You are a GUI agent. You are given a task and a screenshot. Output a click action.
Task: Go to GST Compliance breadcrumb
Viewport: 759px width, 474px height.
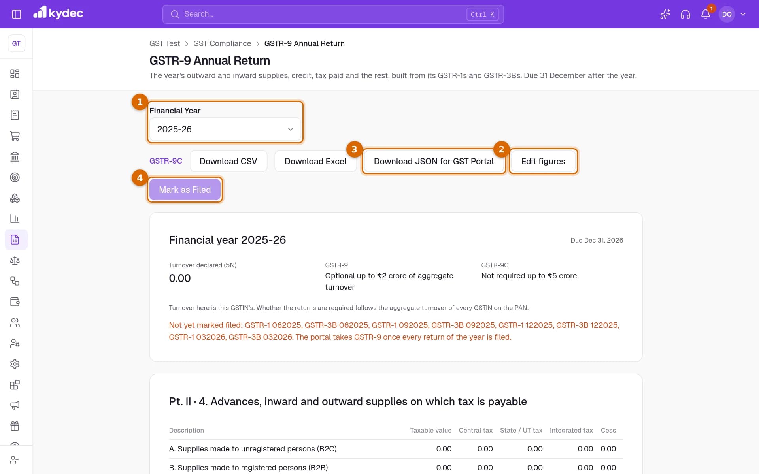[x=222, y=43]
